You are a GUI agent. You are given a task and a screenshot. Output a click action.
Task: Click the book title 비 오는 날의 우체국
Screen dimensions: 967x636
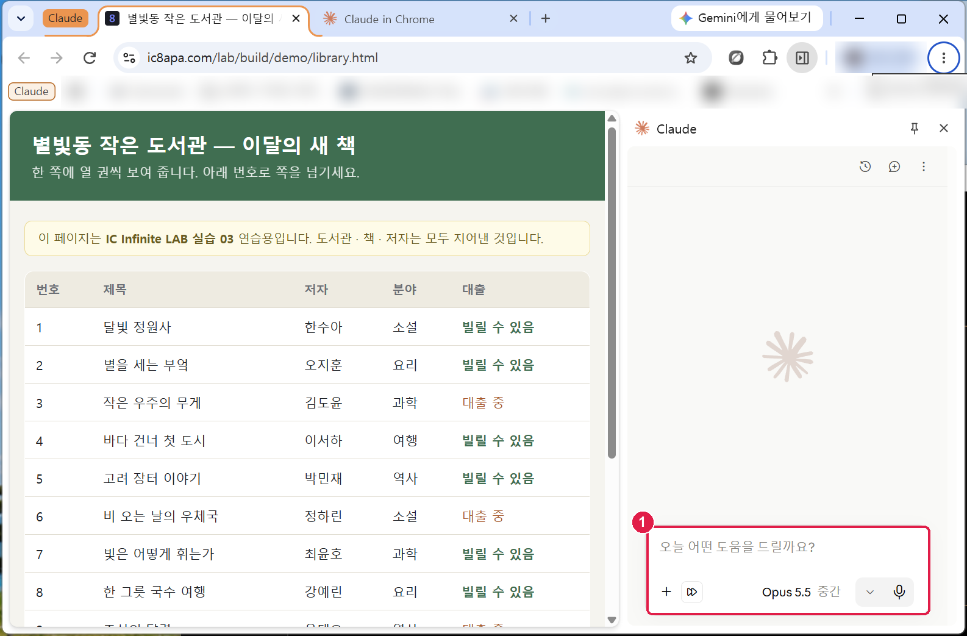click(x=160, y=516)
